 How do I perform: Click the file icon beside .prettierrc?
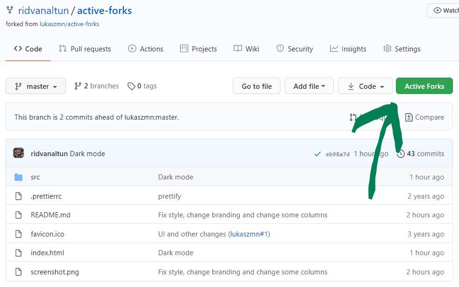pyautogui.click(x=18, y=196)
